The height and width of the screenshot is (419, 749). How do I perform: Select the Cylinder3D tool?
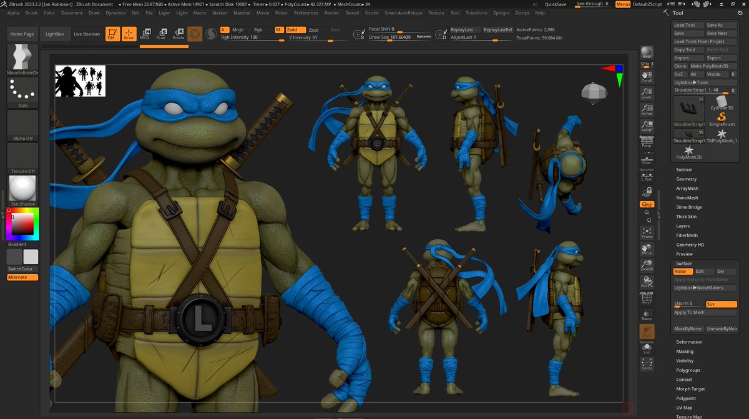click(722, 103)
